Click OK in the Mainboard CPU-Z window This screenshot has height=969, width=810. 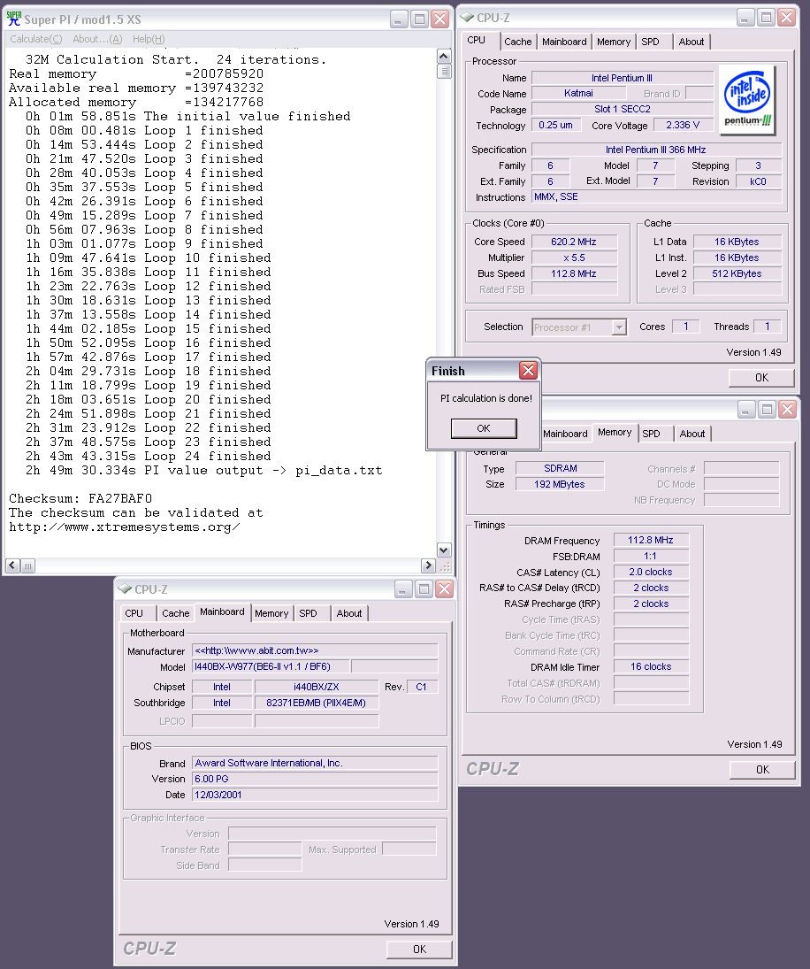tap(419, 949)
